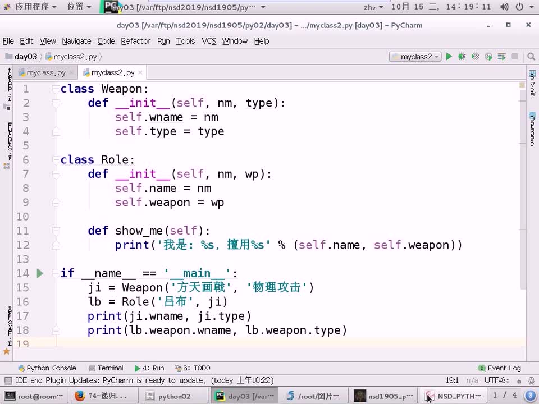Open the Edit menu
This screenshot has width=539, height=404.
coord(26,41)
